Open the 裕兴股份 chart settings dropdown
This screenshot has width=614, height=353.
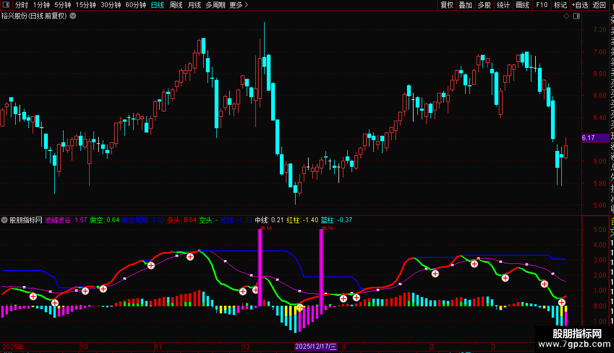click(73, 16)
